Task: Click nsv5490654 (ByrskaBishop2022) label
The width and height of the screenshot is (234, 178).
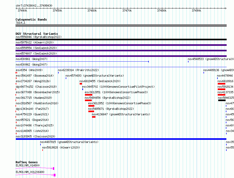Action: tap(108, 98)
